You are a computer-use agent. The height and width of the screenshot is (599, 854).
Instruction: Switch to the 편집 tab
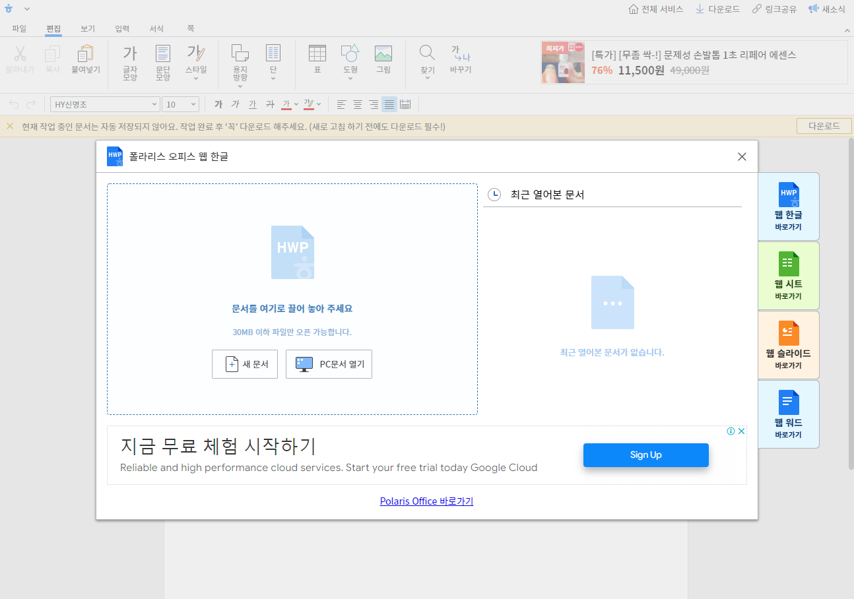point(53,28)
